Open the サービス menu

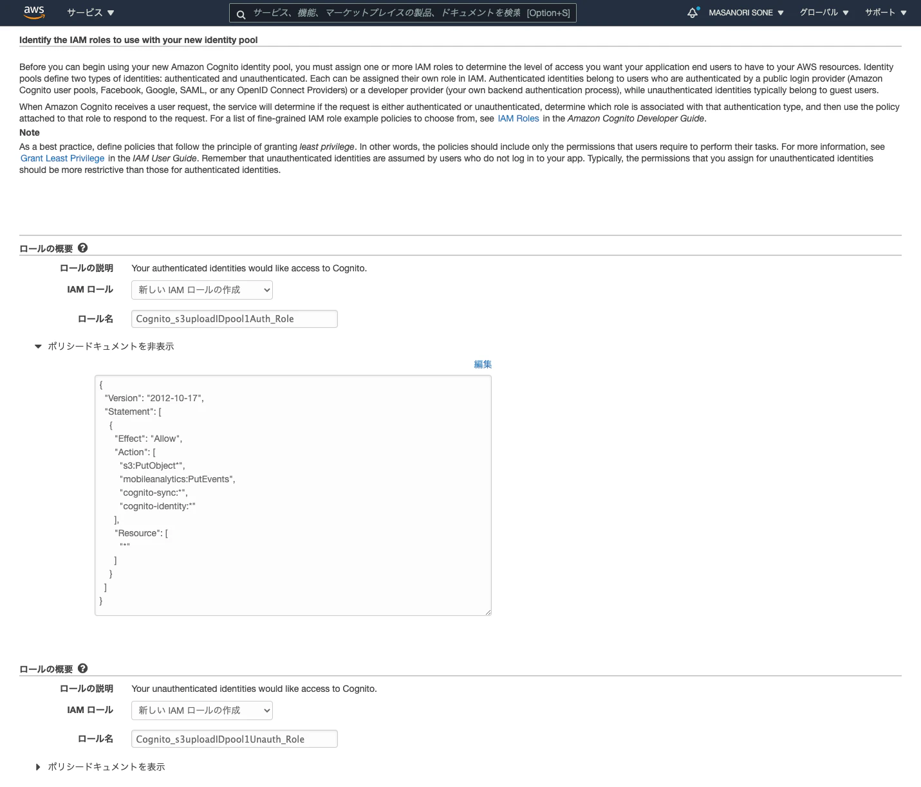pos(91,12)
